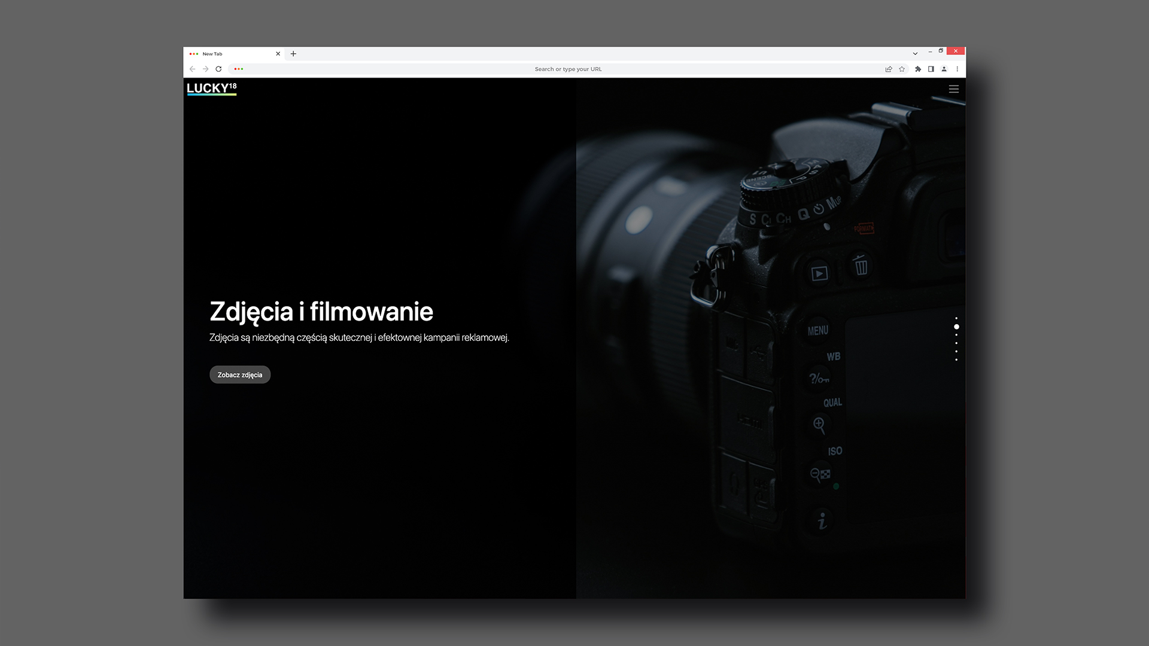This screenshot has width=1149, height=646.
Task: Select the third slide navigation dot
Action: 956,335
